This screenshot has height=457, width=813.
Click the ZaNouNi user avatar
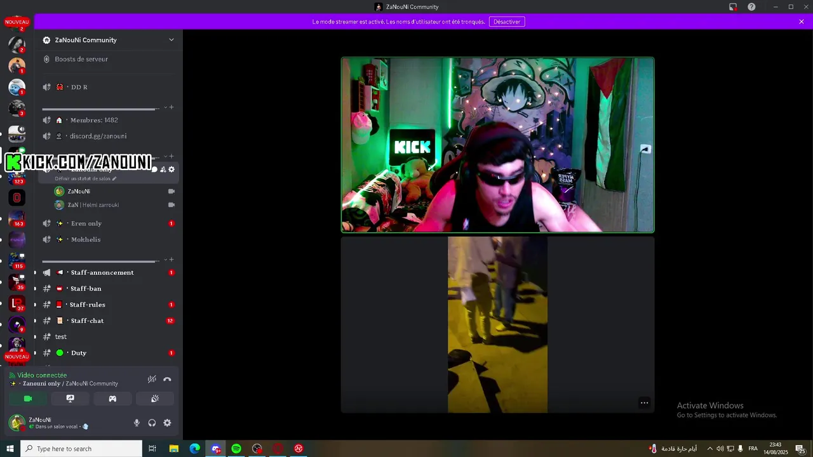17,422
